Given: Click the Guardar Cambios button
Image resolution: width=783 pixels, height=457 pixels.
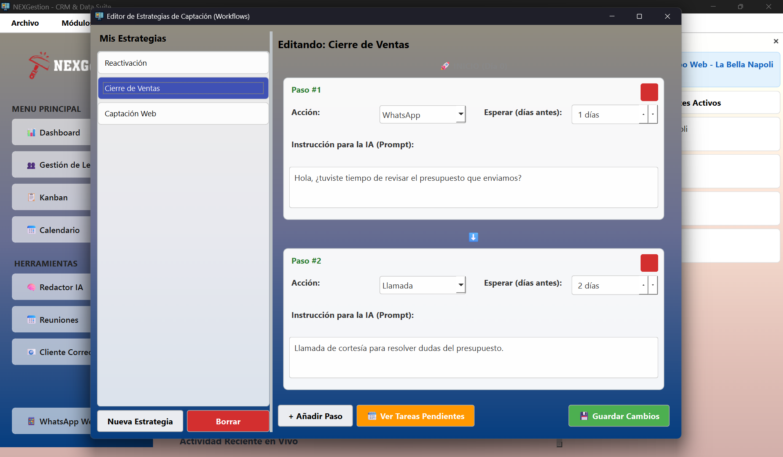Looking at the screenshot, I should pyautogui.click(x=619, y=416).
